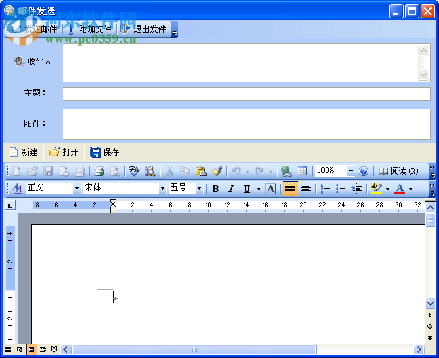Click the Reading (阅读) layout button
Screen dimensions: 439x358
point(399,171)
